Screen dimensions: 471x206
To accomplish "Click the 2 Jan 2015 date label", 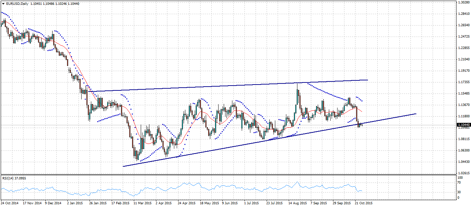I will 75,203.
